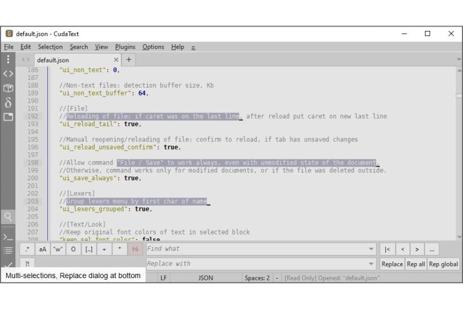The image size is (463, 309).
Task: Open the Help menu
Action: coord(177,47)
